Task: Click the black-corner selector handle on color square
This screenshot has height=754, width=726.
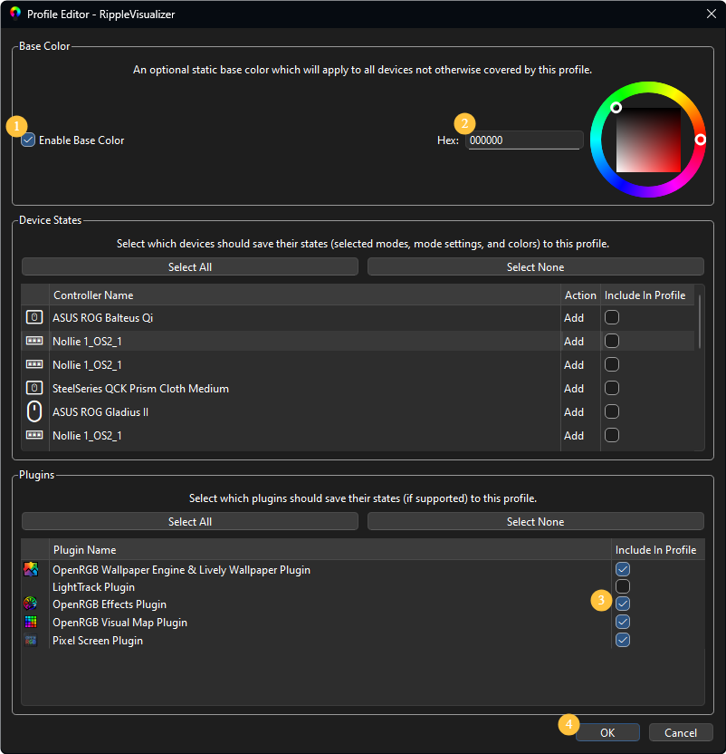Action: point(616,108)
